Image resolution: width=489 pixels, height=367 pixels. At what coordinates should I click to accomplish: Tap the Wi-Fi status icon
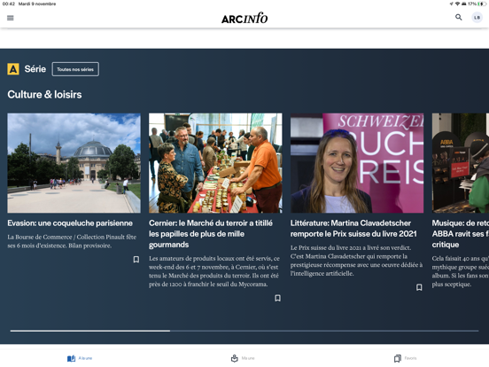click(x=457, y=4)
